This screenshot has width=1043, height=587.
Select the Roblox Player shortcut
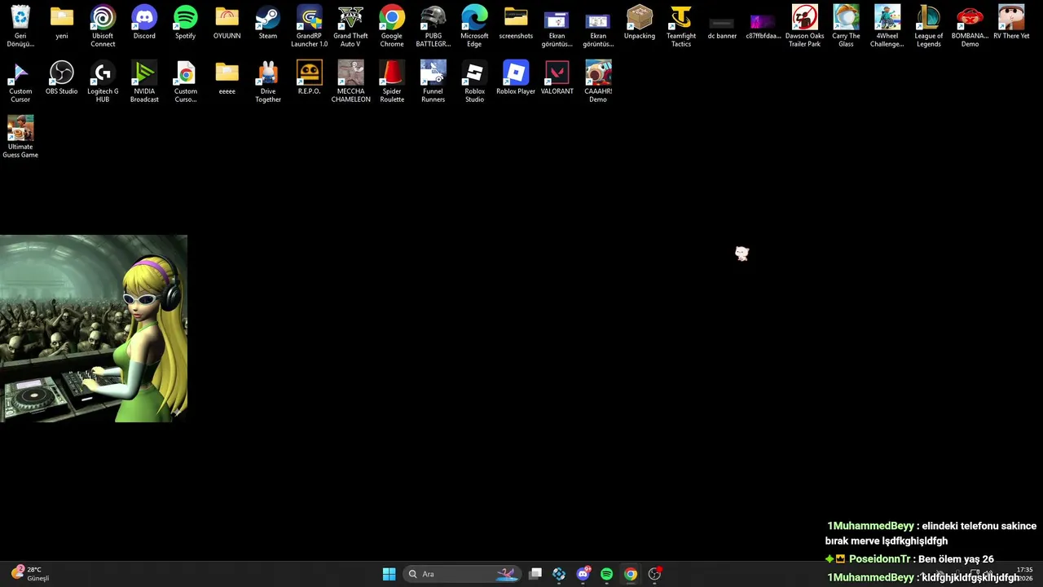516,77
